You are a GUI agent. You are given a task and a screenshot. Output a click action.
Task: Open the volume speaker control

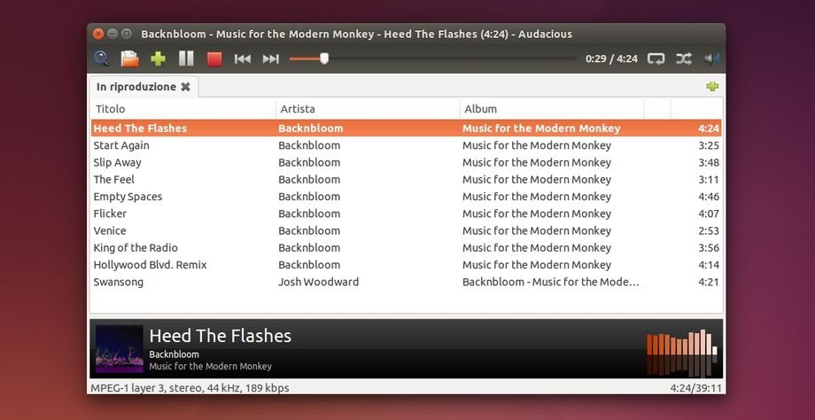(712, 58)
